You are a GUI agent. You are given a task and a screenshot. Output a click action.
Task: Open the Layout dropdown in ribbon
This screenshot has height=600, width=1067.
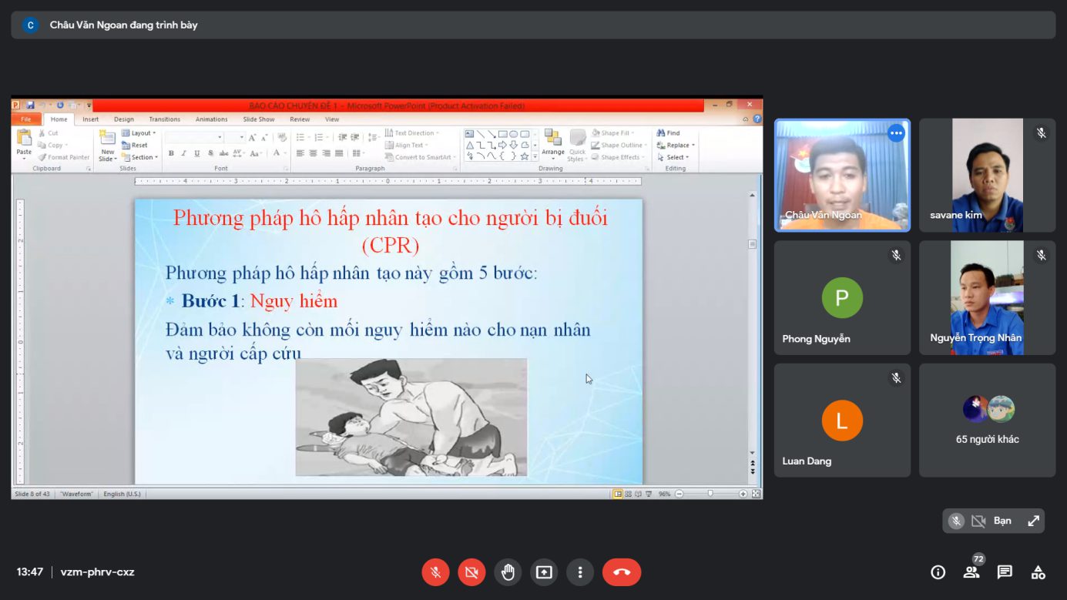(139, 133)
